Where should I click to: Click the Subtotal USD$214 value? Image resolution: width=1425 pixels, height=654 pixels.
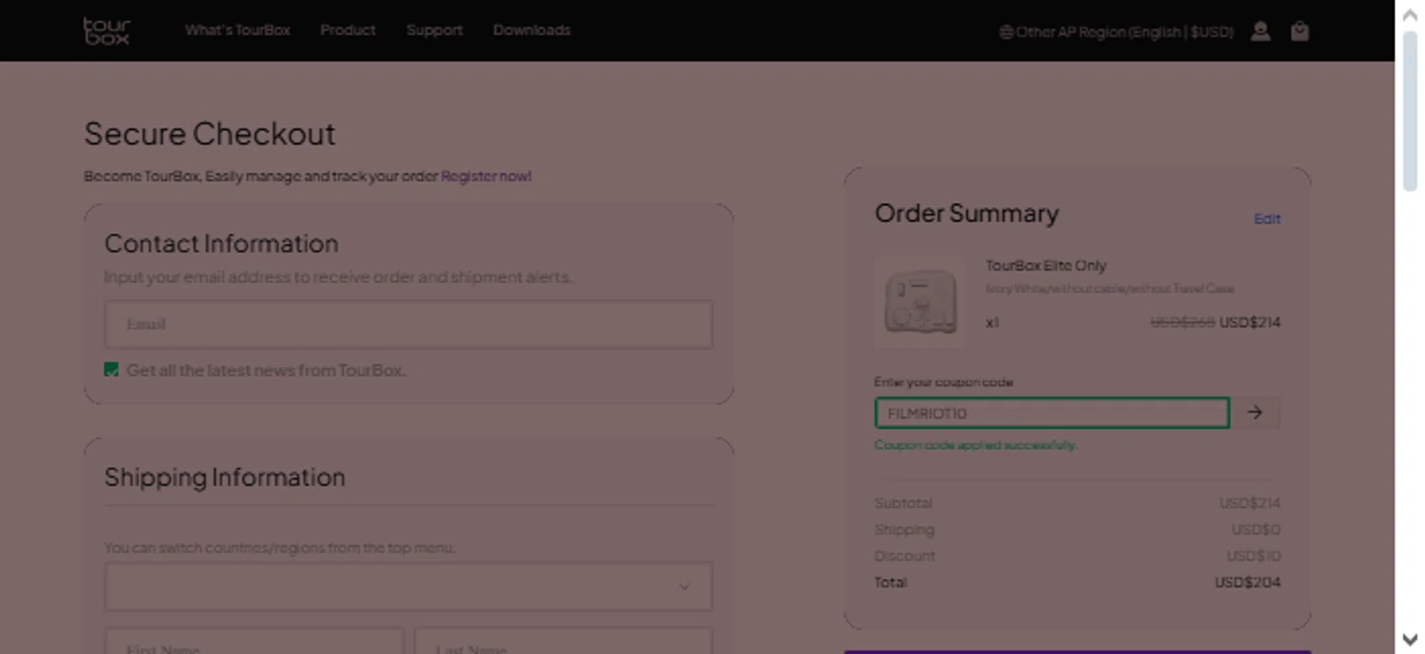[x=1250, y=503]
